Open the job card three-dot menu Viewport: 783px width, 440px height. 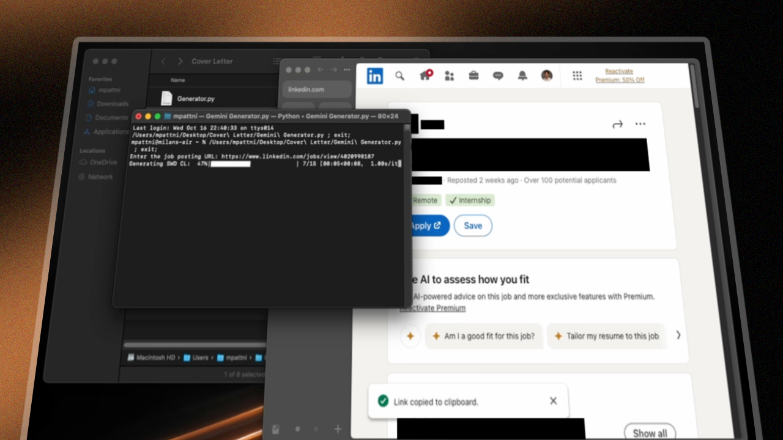pyautogui.click(x=640, y=124)
